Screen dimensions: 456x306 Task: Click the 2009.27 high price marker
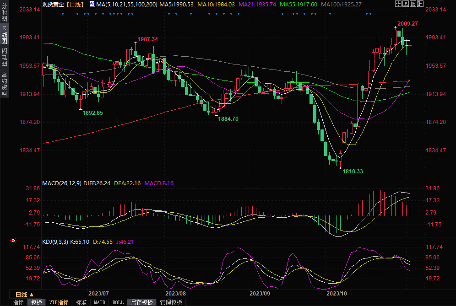(407, 23)
